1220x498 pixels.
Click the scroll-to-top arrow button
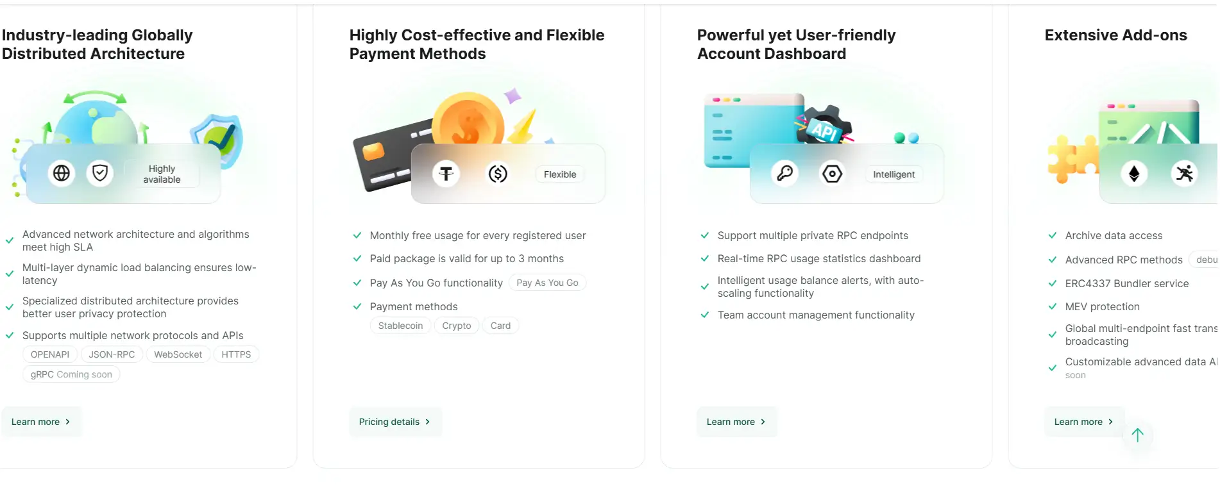click(x=1138, y=435)
